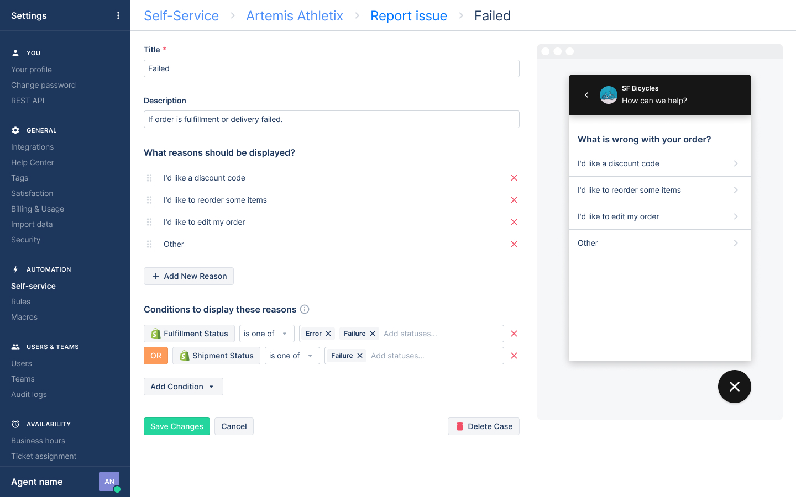Image resolution: width=796 pixels, height=497 pixels.
Task: Close the chat widget with round X button
Action: pyautogui.click(x=735, y=387)
